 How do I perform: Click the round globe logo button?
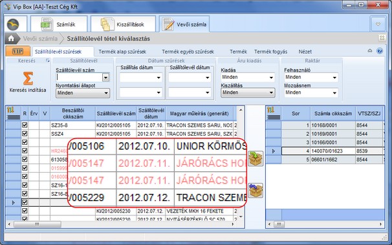(x=13, y=25)
